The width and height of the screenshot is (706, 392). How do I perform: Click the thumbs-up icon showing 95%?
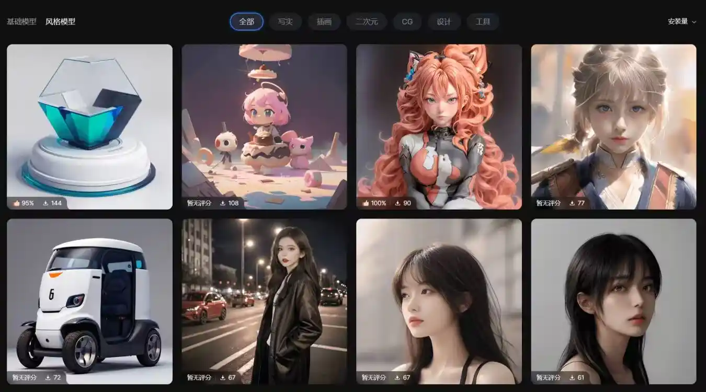tap(16, 203)
